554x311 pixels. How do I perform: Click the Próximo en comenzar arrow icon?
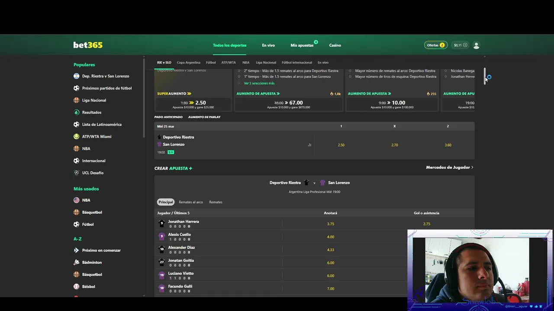click(76, 250)
